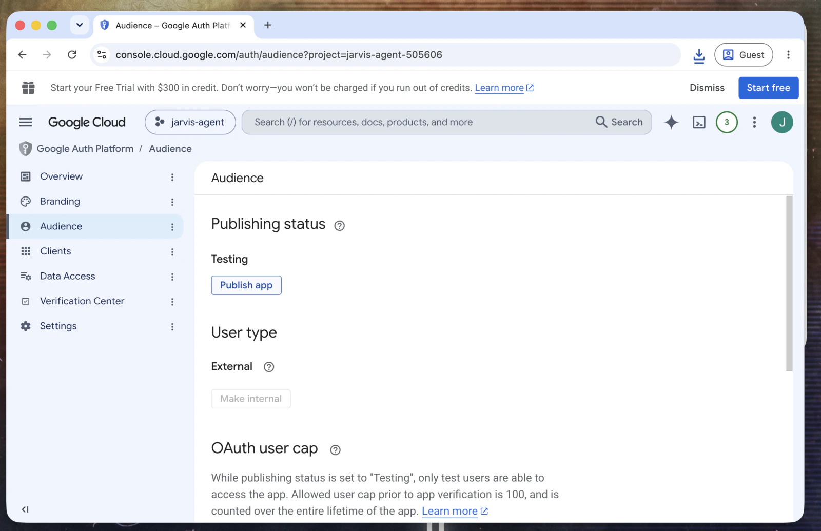Screen dimensions: 821x531
Task: Expand Chrome tab search dropdown arrow
Action: tap(80, 25)
